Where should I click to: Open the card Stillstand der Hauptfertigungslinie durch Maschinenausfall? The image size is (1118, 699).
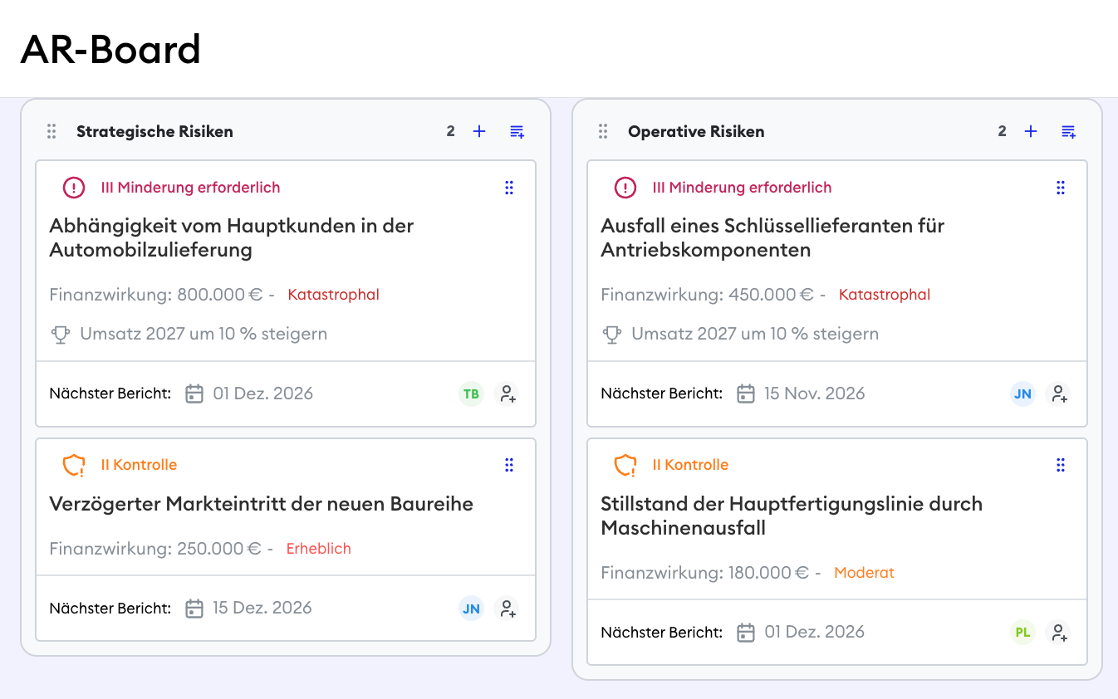click(x=792, y=516)
